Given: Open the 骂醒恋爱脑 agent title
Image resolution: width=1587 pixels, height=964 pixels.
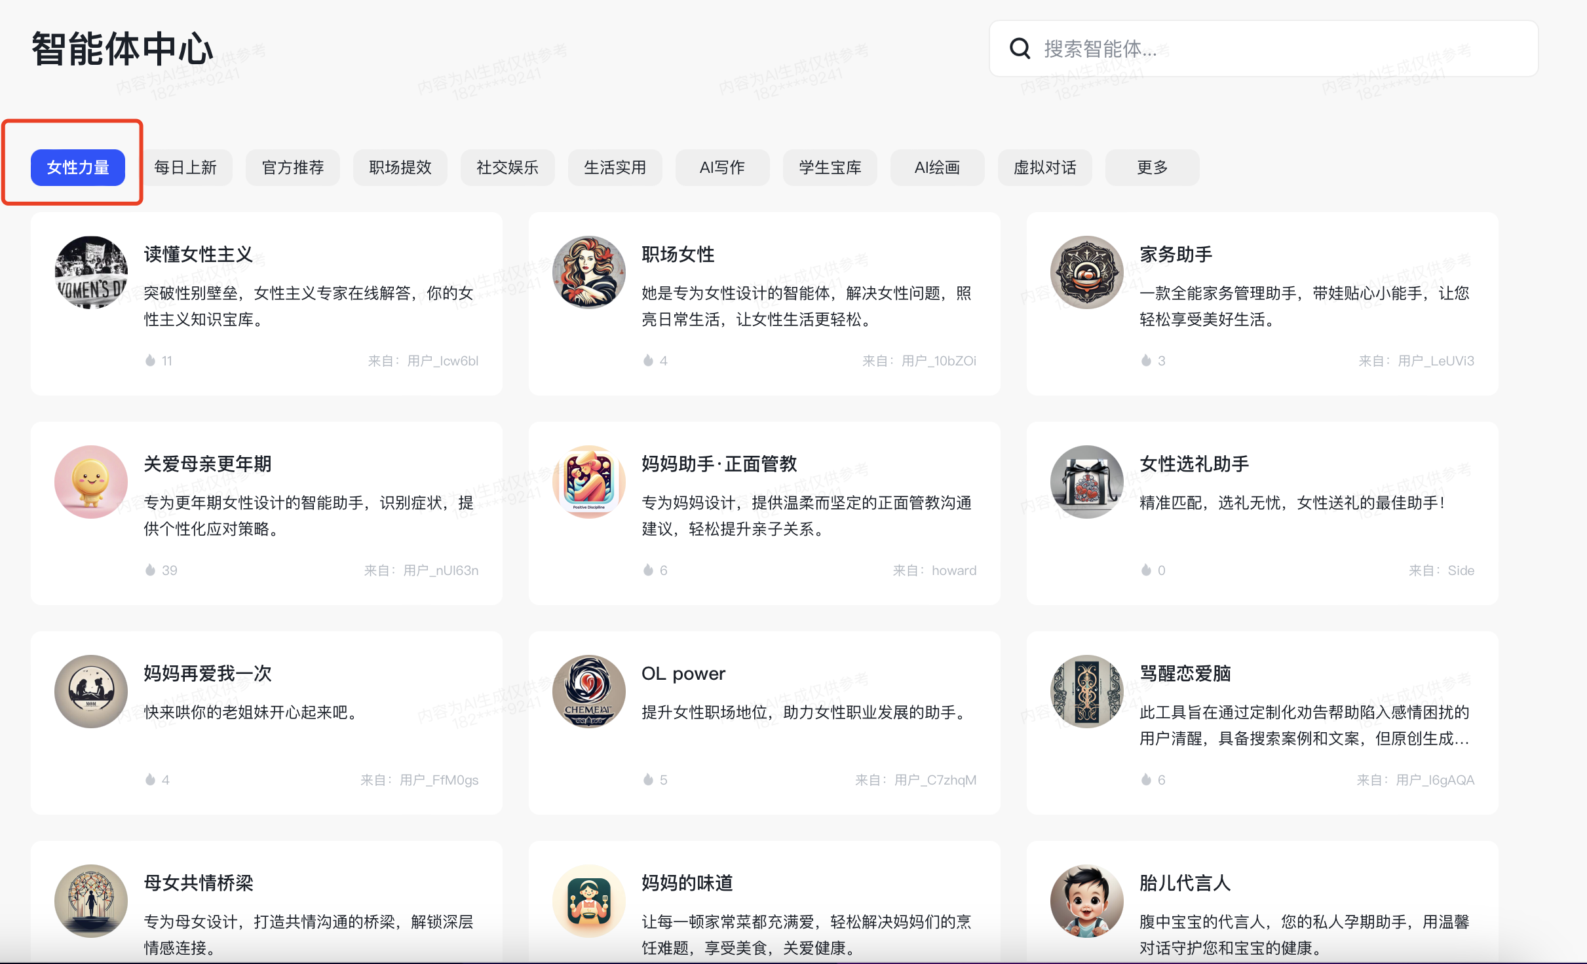Looking at the screenshot, I should pyautogui.click(x=1185, y=673).
